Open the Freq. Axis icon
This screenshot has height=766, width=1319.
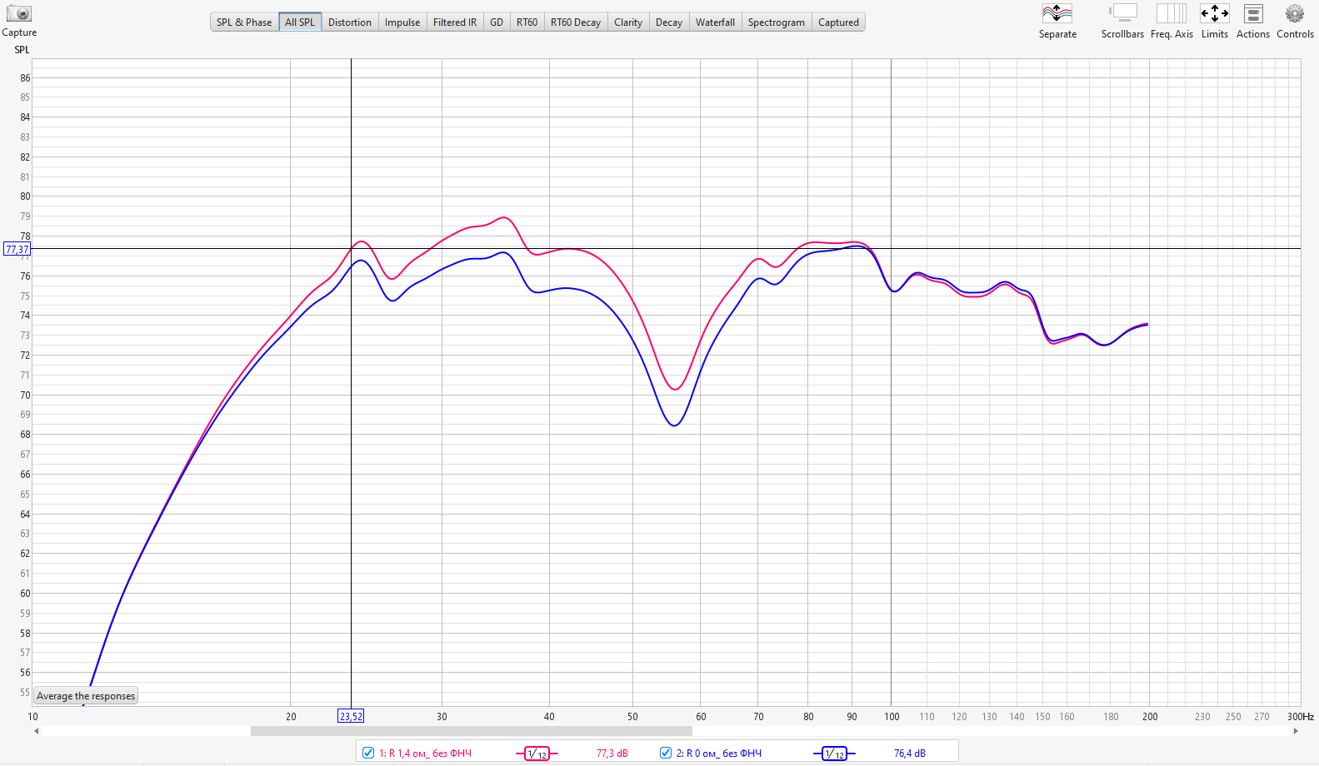[1171, 14]
